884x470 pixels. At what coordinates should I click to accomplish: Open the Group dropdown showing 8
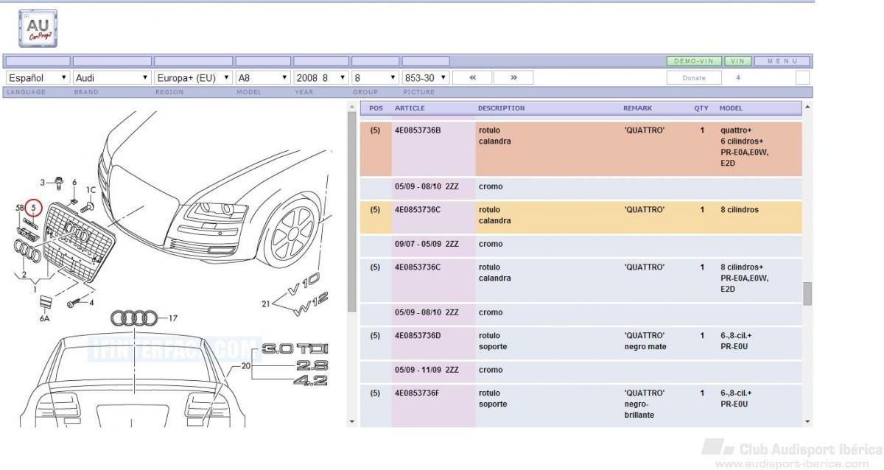click(x=375, y=77)
